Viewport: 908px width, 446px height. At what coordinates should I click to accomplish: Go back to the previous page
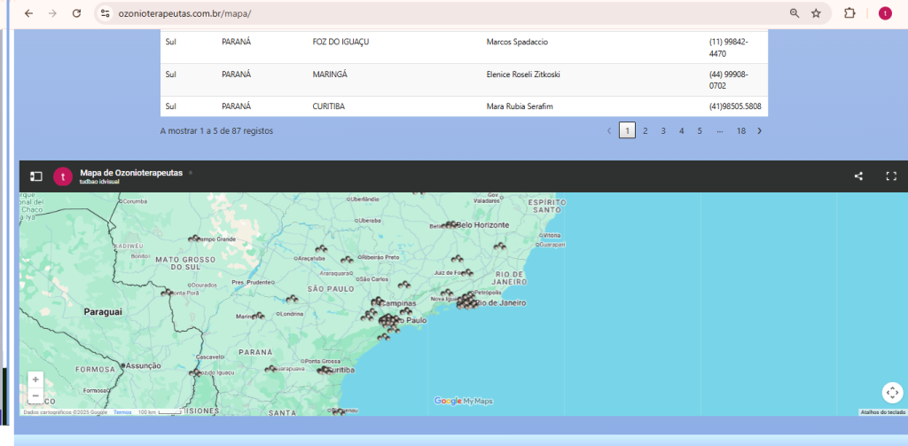(x=28, y=13)
